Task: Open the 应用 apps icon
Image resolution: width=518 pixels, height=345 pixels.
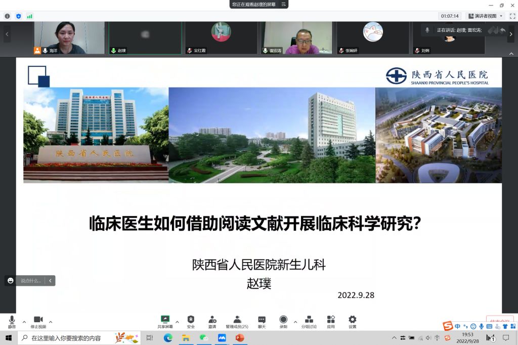Action: point(330,321)
